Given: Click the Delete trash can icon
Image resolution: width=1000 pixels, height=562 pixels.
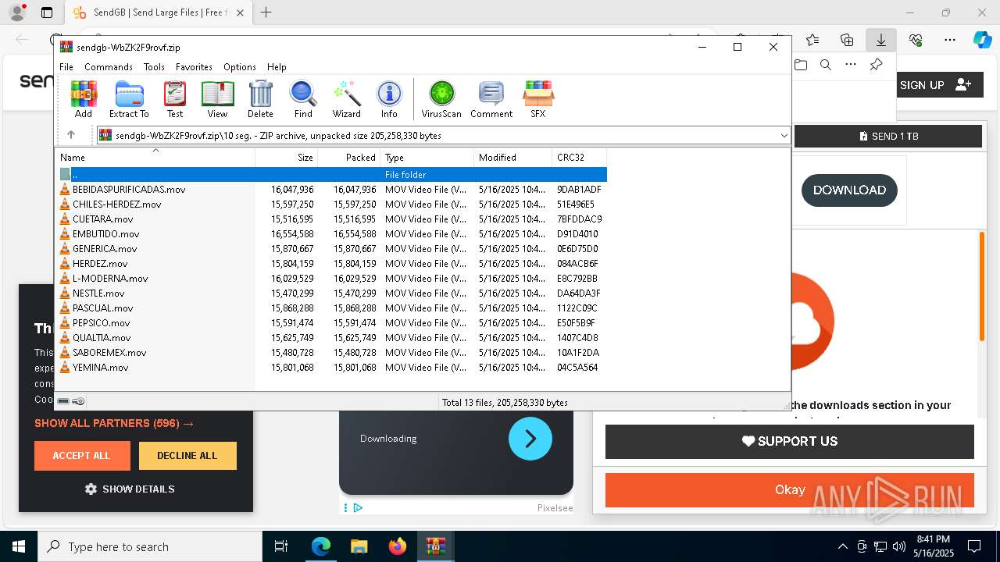Looking at the screenshot, I should pos(260,99).
